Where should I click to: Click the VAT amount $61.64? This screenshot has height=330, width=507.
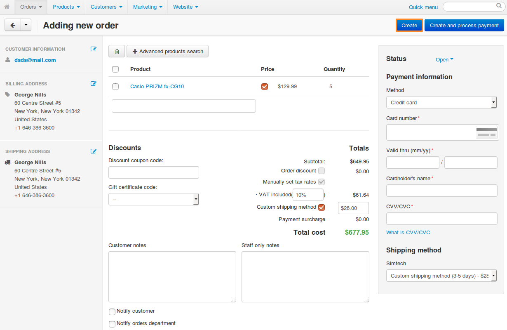361,195
